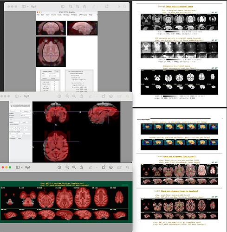Click the search magnifier in fig3 toolbar
Image resolution: width=227 pixels, height=232 pixels.
point(128,168)
